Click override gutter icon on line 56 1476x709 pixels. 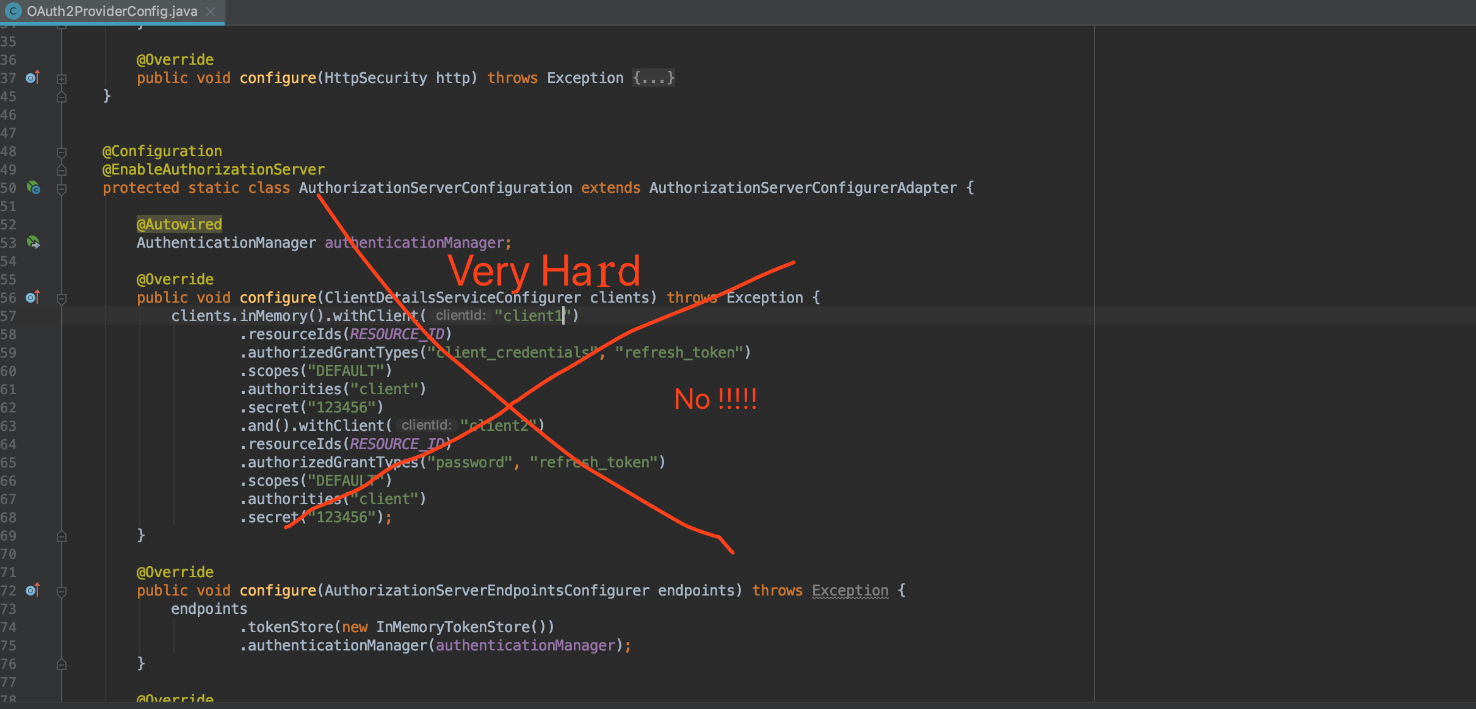pos(32,297)
